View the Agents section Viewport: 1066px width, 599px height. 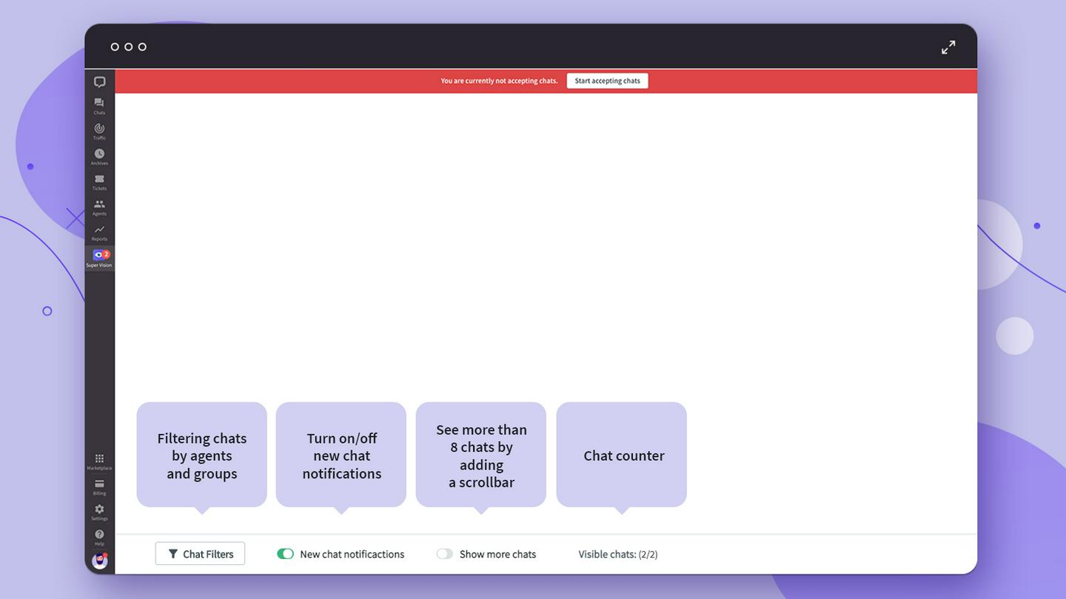pyautogui.click(x=99, y=207)
